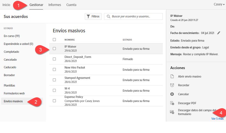Open the Casey account dropdown
Image resolution: width=226 pixels, height=133 pixels.
coord(220,4)
